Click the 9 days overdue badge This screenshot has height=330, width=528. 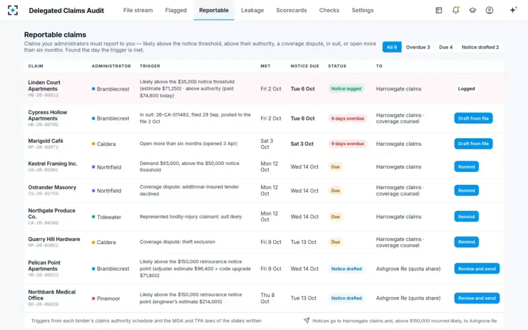(x=348, y=143)
